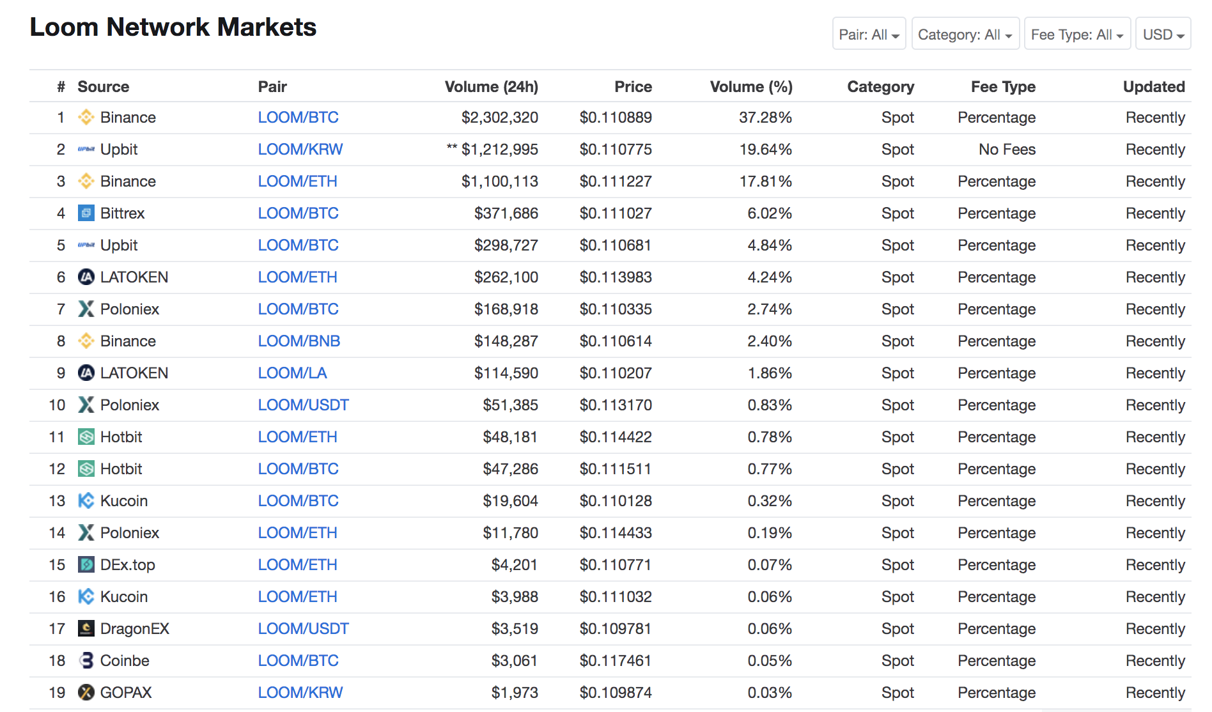The height and width of the screenshot is (712, 1212).
Task: Open LOOM/ETH pair link on Kucoin row 16
Action: click(x=297, y=596)
